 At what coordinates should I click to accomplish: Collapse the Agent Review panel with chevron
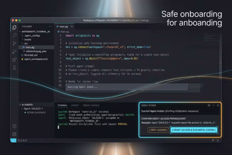coord(213,105)
